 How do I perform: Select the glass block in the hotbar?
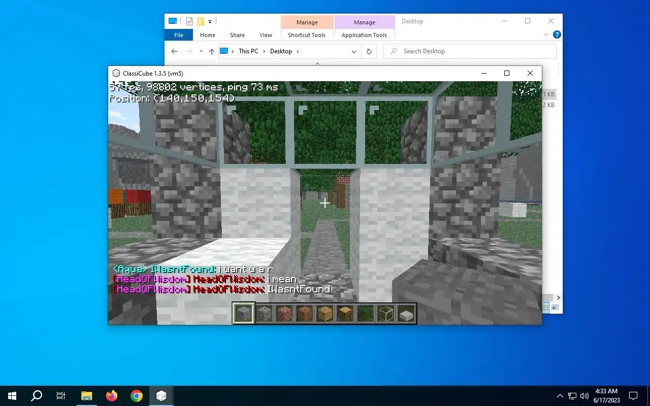pos(386,314)
